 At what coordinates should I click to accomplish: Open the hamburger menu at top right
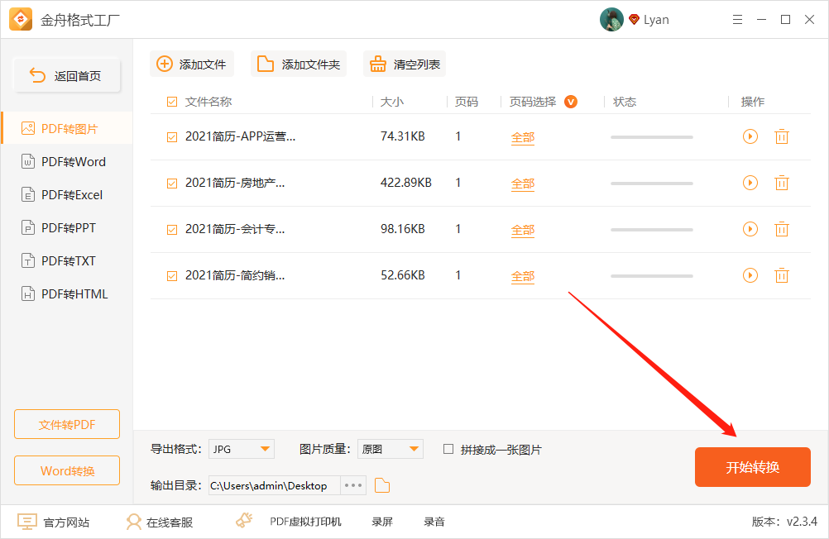(737, 19)
